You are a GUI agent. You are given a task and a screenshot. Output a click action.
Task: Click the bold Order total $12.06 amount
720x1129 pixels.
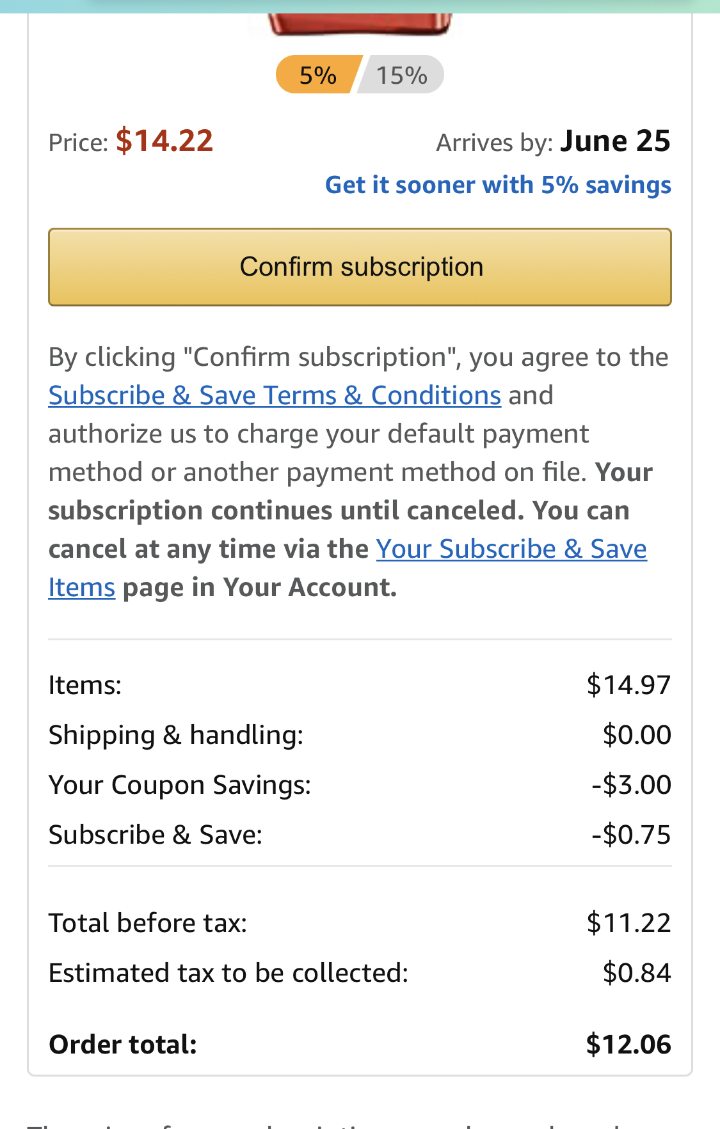click(x=628, y=1045)
